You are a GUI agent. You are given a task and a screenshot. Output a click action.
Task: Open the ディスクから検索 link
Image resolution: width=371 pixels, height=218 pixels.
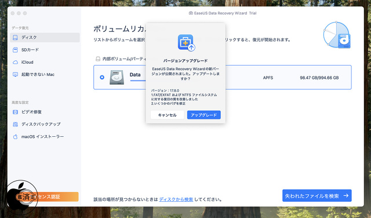point(176,199)
